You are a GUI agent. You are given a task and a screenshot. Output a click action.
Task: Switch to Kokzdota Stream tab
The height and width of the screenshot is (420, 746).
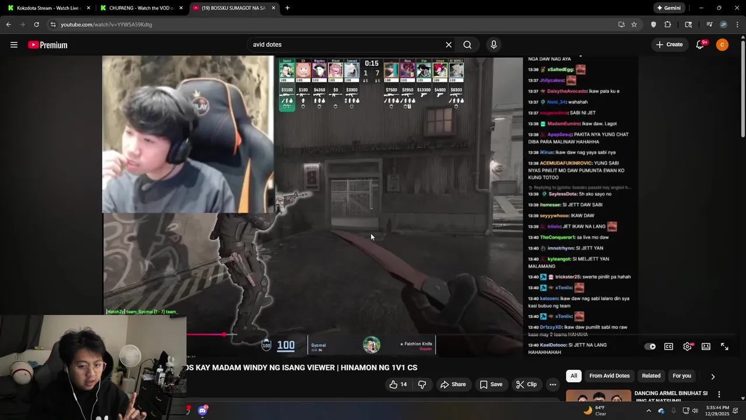coord(50,8)
